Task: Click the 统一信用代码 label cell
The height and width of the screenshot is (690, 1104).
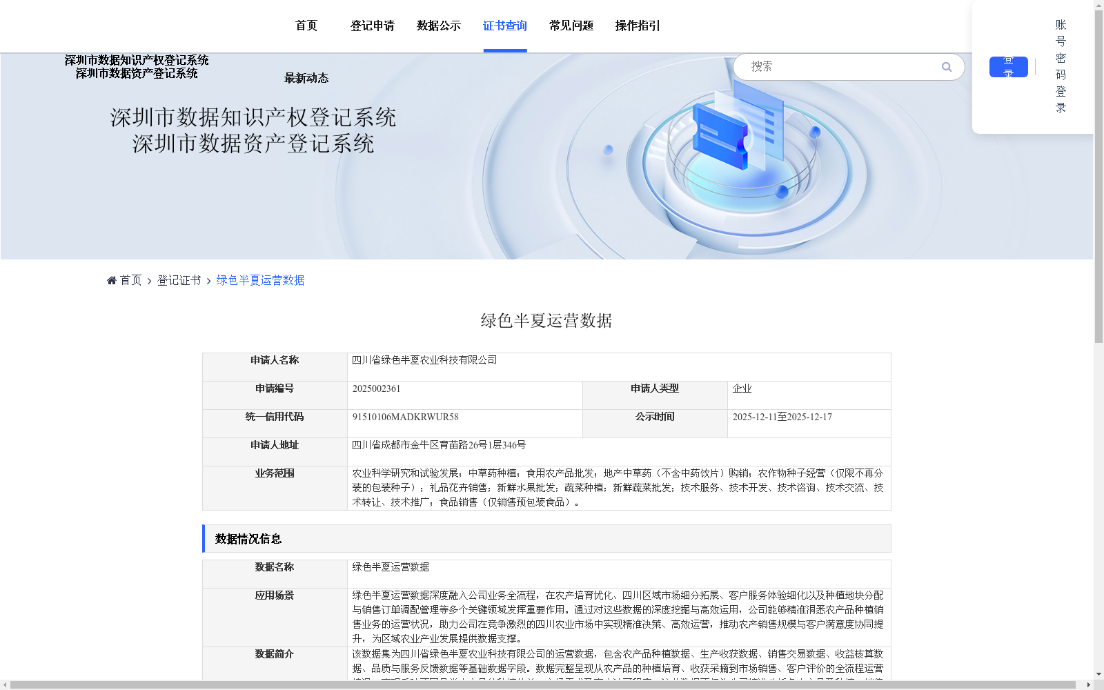Action: (x=275, y=424)
